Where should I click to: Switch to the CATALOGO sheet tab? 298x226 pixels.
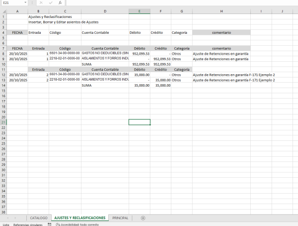click(x=39, y=218)
